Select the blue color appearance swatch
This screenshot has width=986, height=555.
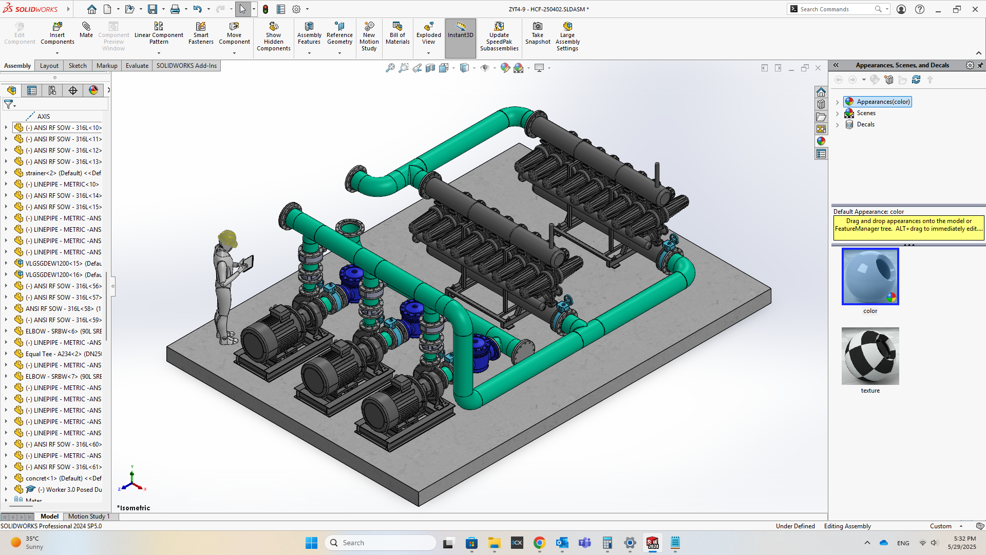click(870, 276)
